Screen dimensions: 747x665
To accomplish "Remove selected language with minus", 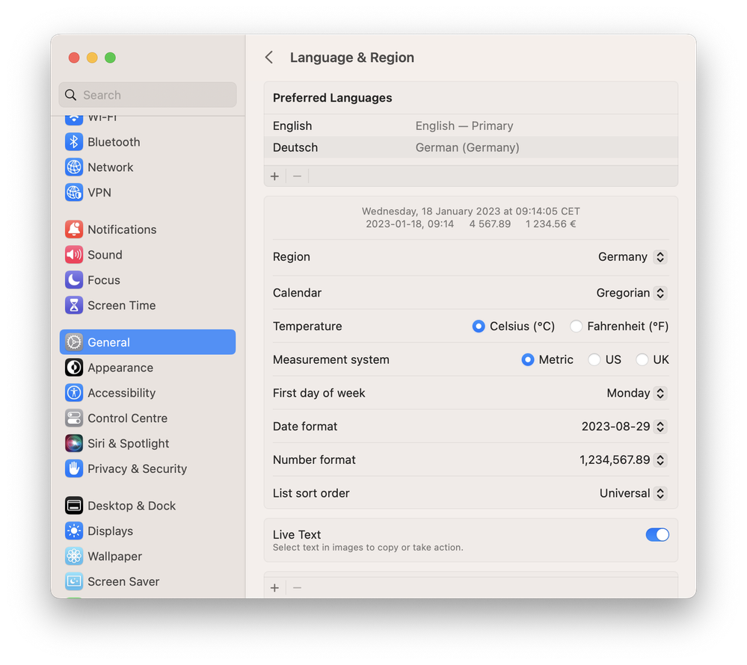I will click(298, 176).
